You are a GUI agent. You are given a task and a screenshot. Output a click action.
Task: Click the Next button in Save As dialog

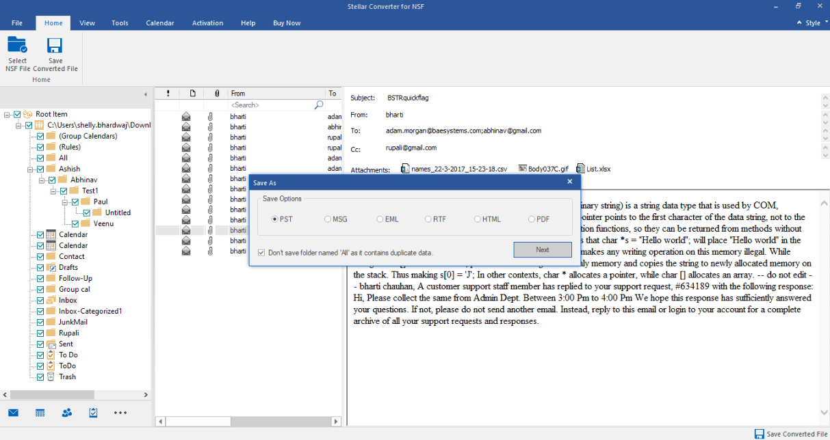click(543, 249)
